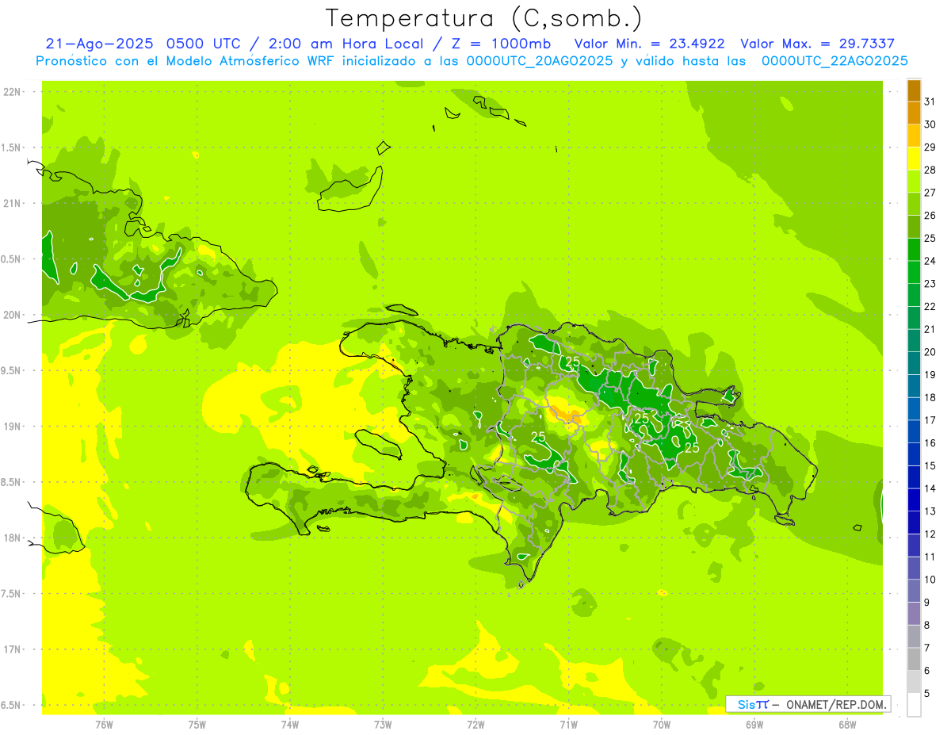Click the 18N latitude label
The image size is (951, 735).
click(12, 538)
